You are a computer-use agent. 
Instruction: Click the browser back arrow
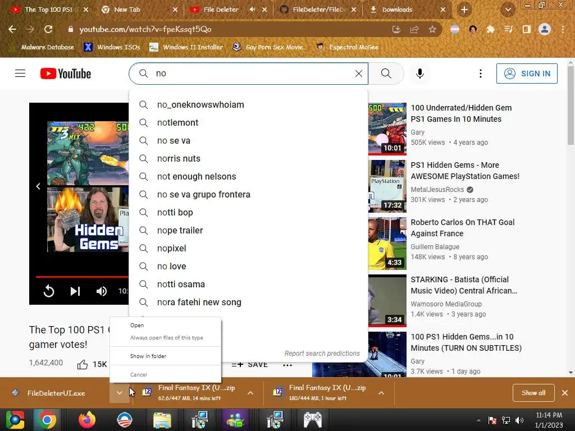tap(12, 29)
